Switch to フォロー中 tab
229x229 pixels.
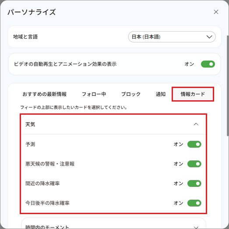pos(94,94)
